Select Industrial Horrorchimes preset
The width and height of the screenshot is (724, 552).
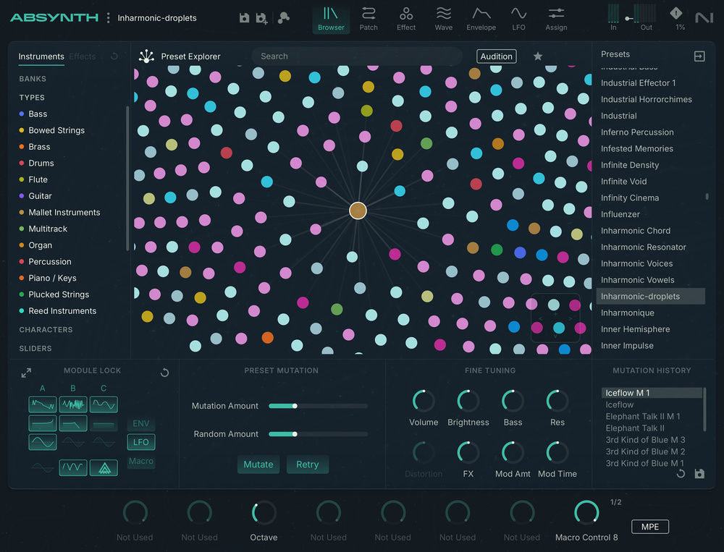(x=646, y=99)
